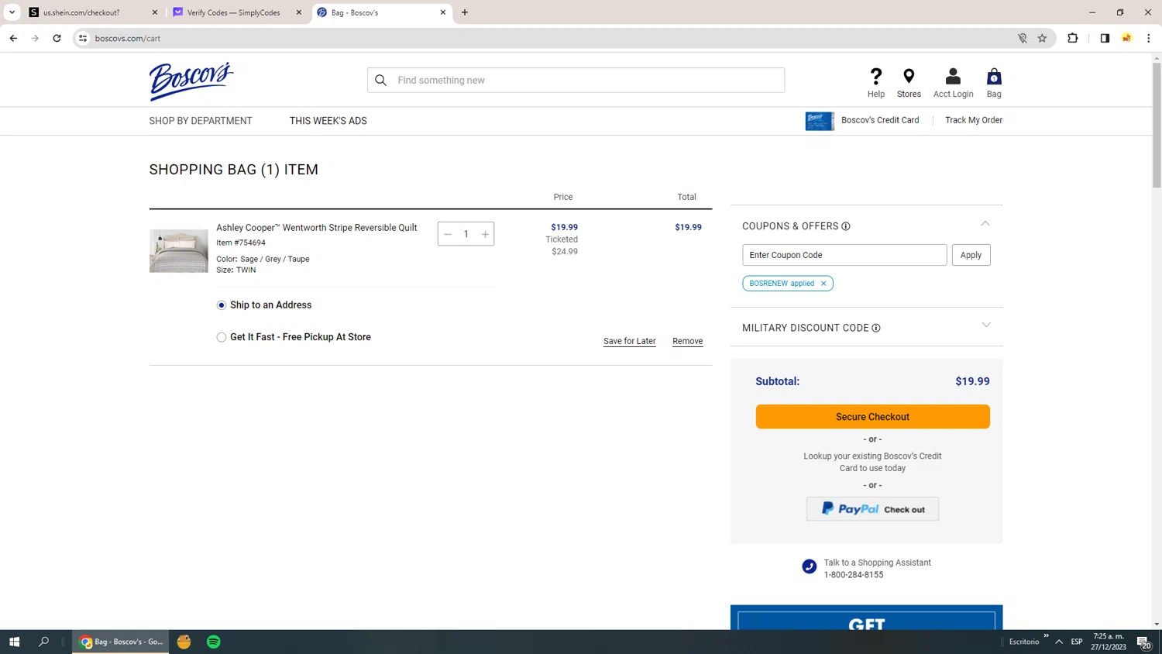1162x654 pixels.
Task: Click the Military Discount Code info icon
Action: click(876, 328)
